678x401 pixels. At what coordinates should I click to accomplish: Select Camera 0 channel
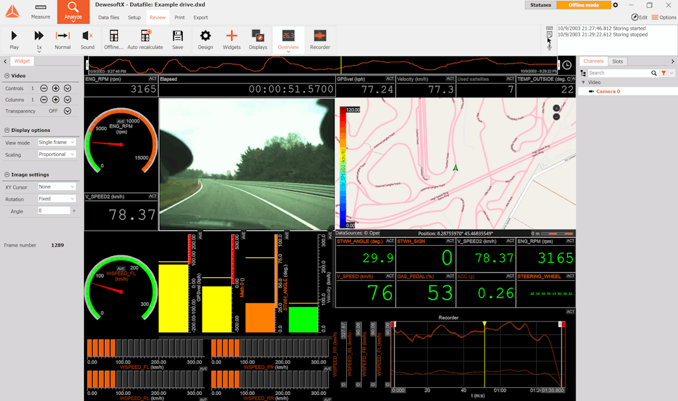coord(608,91)
